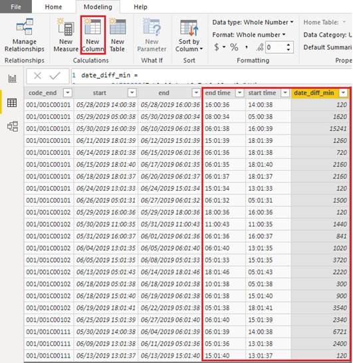Switch to Report view in sidebar
Viewport: 353px width, 363px height.
point(12,78)
